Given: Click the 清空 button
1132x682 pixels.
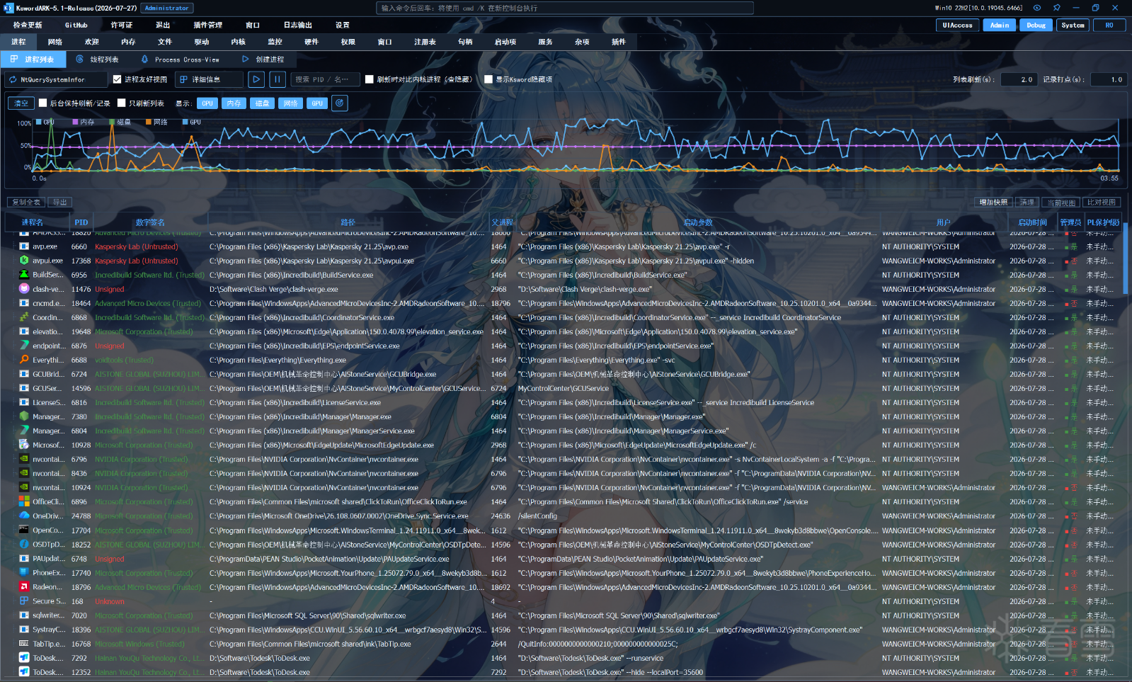Looking at the screenshot, I should (x=21, y=103).
